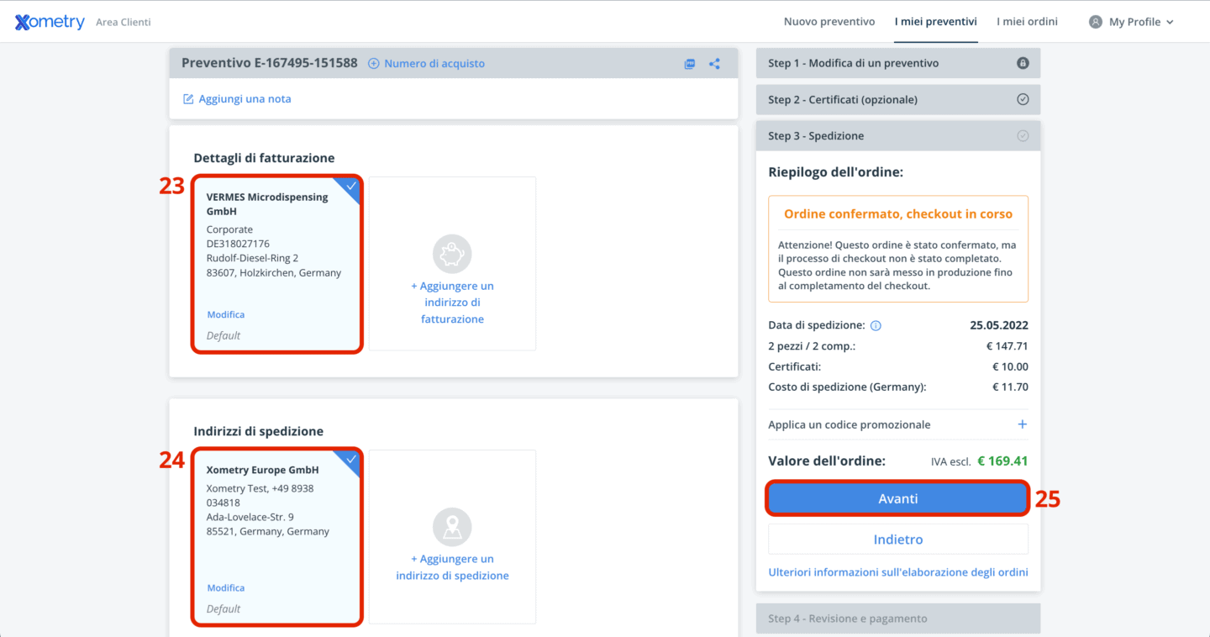Click info icon next to Data di spedizione
Viewport: 1210px width, 637px height.
[876, 325]
